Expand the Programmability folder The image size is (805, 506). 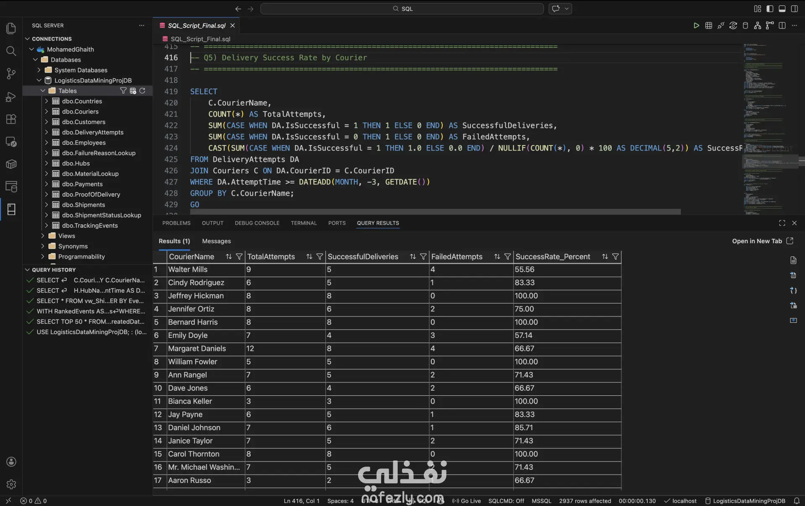click(43, 257)
